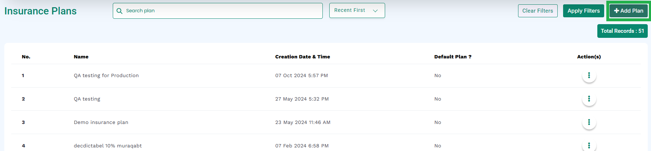Click the plus icon on Add Plan
This screenshot has width=651, height=151.
[617, 11]
